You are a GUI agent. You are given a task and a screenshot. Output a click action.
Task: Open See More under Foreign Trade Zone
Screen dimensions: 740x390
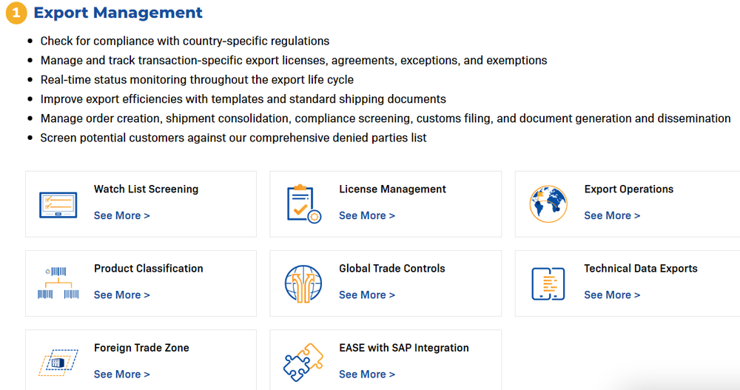click(x=122, y=374)
